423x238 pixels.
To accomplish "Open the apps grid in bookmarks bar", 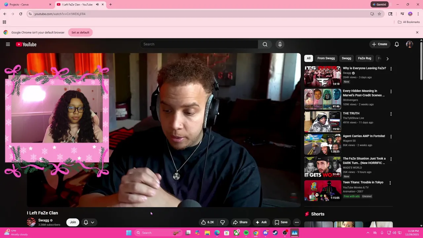I will click(4, 22).
